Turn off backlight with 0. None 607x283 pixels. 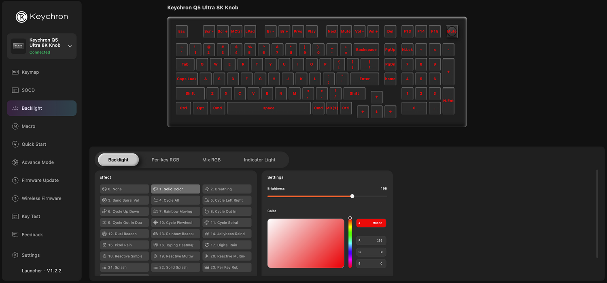point(124,189)
